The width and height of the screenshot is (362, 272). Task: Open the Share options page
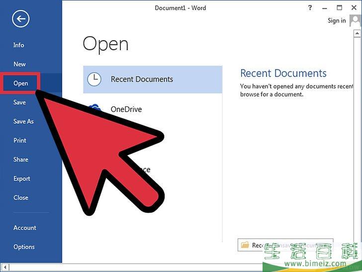[x=21, y=160]
